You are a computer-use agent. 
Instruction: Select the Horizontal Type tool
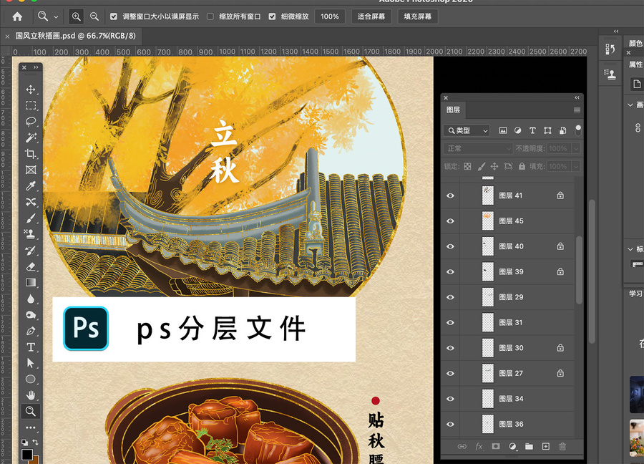click(31, 347)
